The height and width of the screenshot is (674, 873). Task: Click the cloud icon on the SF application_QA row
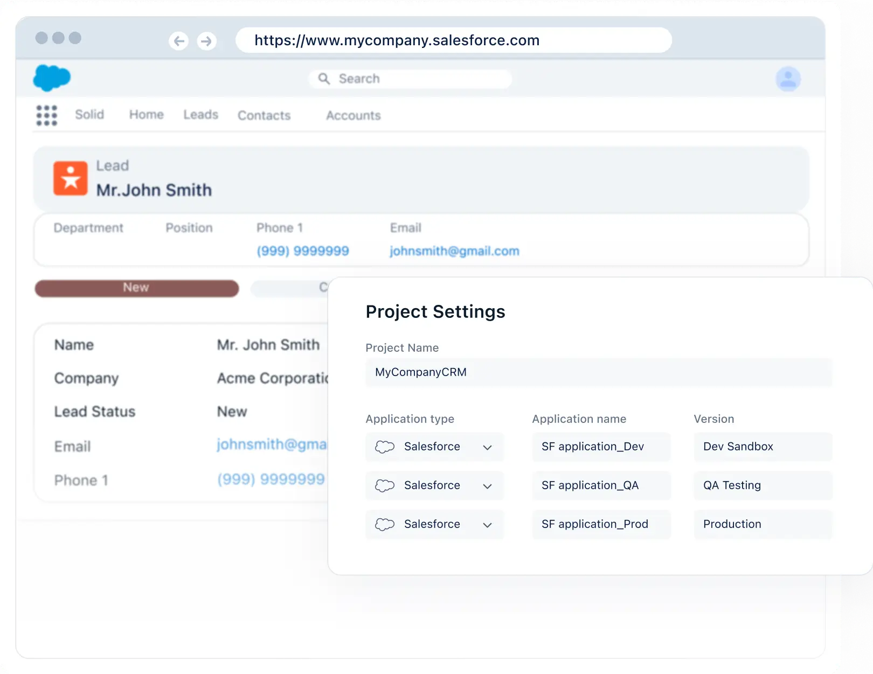point(384,485)
